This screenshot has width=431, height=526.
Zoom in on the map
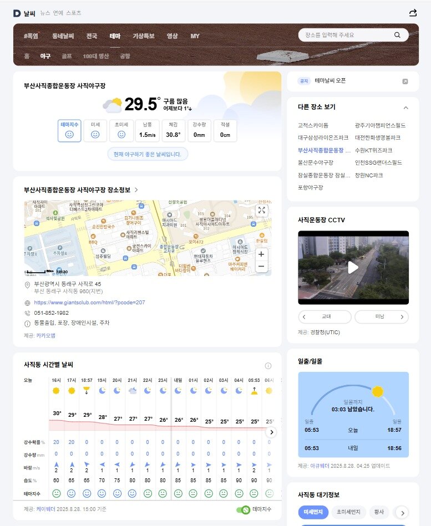pyautogui.click(x=261, y=253)
